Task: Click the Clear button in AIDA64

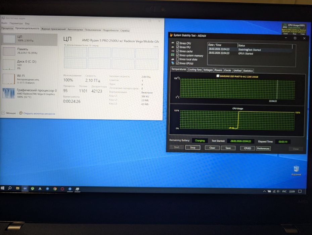Action: coord(212,148)
